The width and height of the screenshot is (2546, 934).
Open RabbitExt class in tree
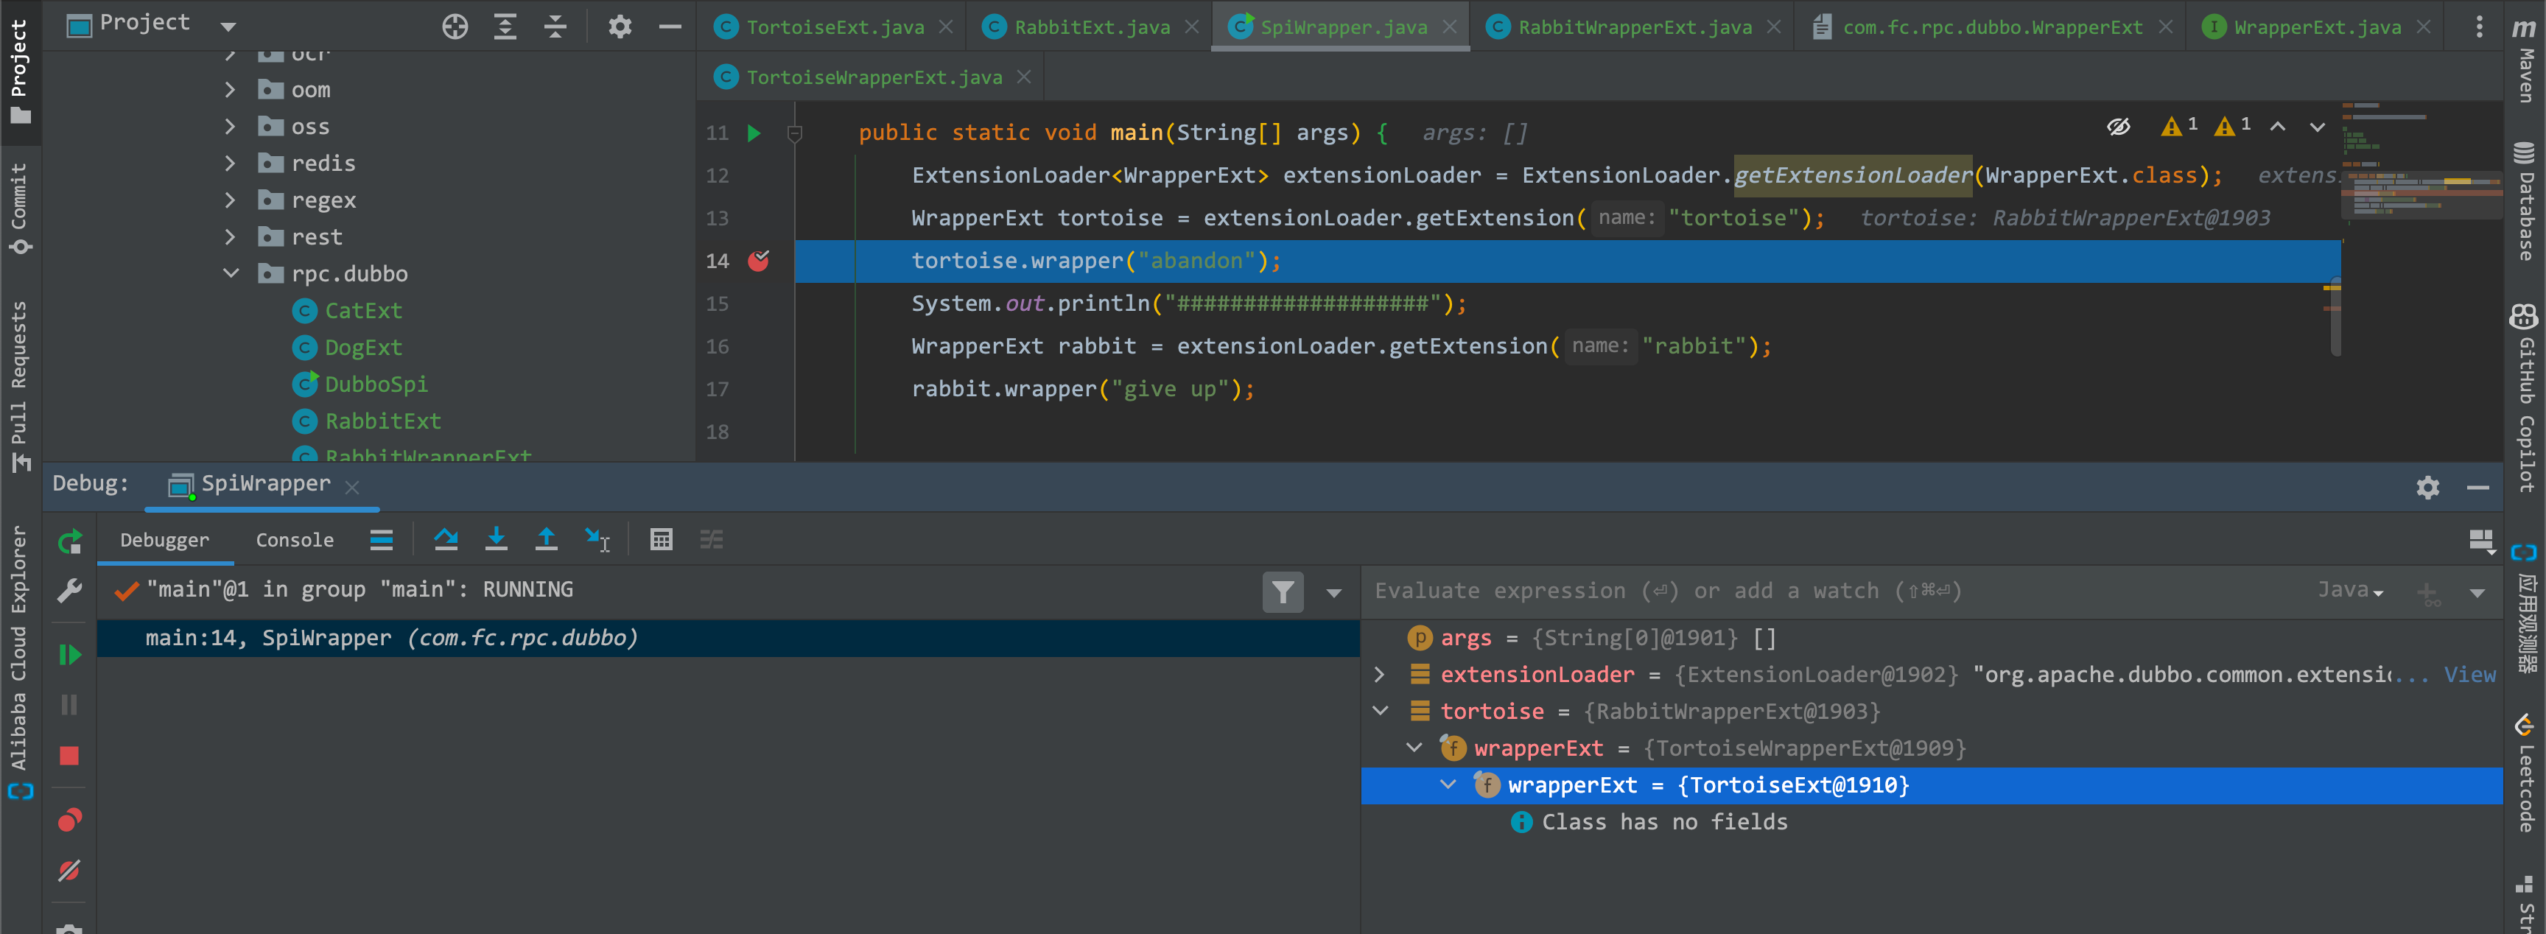[382, 422]
